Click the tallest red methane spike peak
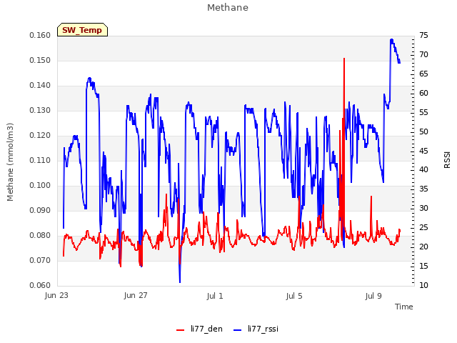The height and width of the screenshot is (343, 457). 344,59
